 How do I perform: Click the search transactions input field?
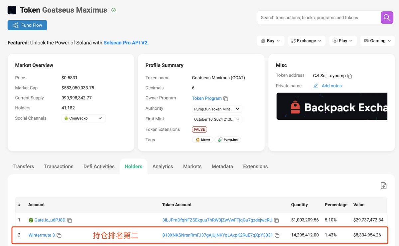[319, 18]
